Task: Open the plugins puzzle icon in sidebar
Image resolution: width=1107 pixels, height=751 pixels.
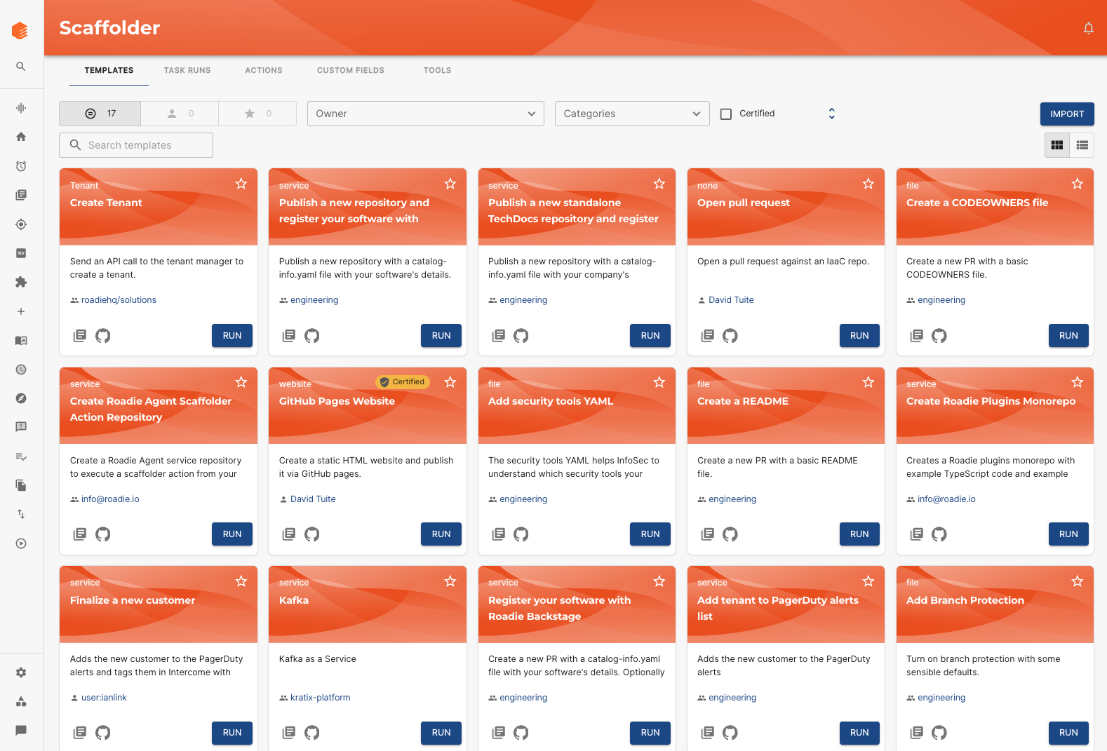Action: (x=21, y=282)
